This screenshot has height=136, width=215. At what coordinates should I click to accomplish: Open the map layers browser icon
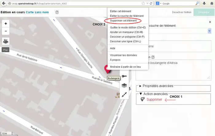point(6,41)
